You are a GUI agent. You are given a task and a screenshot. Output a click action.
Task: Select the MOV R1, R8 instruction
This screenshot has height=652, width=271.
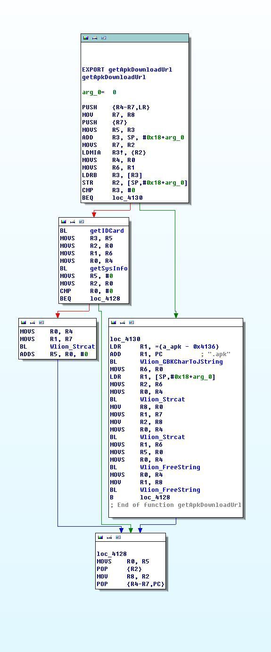[136, 482]
